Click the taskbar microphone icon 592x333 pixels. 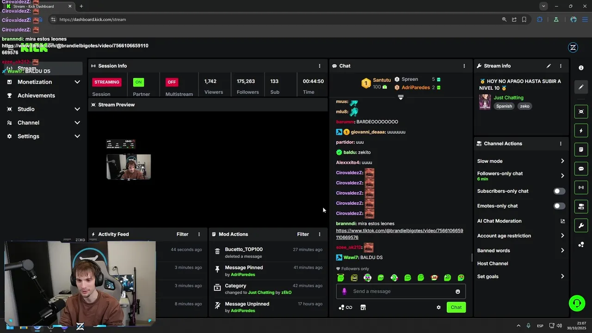529,326
